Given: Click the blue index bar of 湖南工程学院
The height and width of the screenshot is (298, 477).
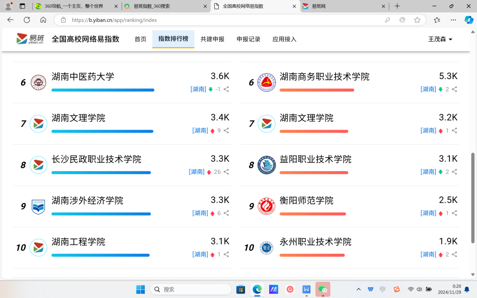Looking at the screenshot, I should click(x=101, y=255).
